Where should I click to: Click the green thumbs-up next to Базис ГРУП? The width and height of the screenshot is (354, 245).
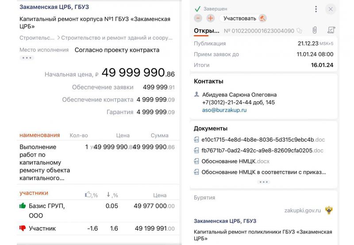pos(23,206)
